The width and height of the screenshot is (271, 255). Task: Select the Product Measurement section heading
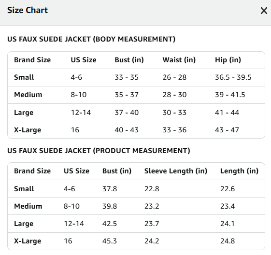click(99, 151)
